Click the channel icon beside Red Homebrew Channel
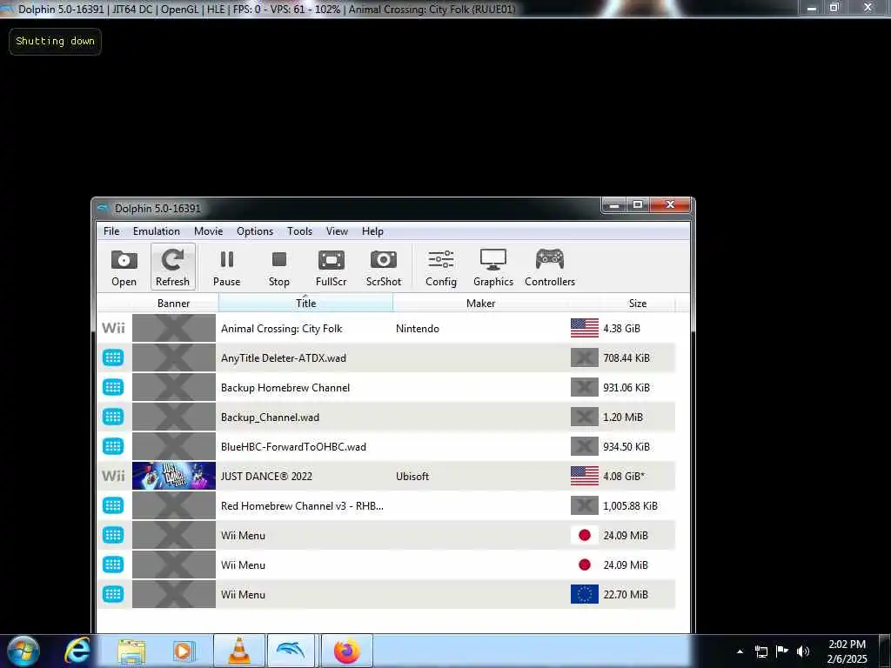The height and width of the screenshot is (668, 891). tap(113, 505)
